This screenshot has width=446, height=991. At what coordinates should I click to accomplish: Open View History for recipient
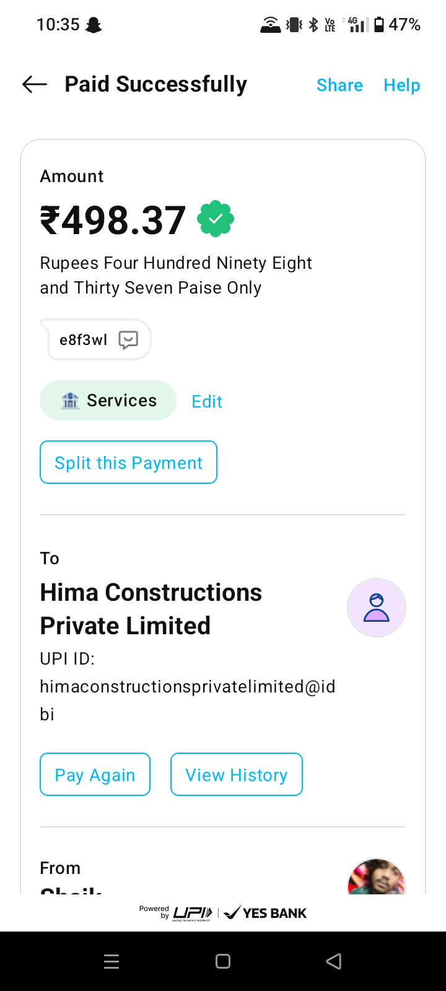[x=236, y=774]
